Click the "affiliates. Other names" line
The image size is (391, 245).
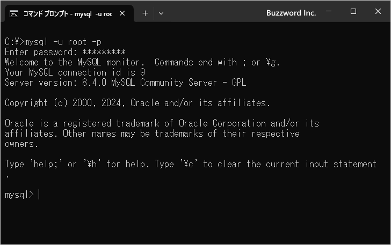[x=152, y=133]
